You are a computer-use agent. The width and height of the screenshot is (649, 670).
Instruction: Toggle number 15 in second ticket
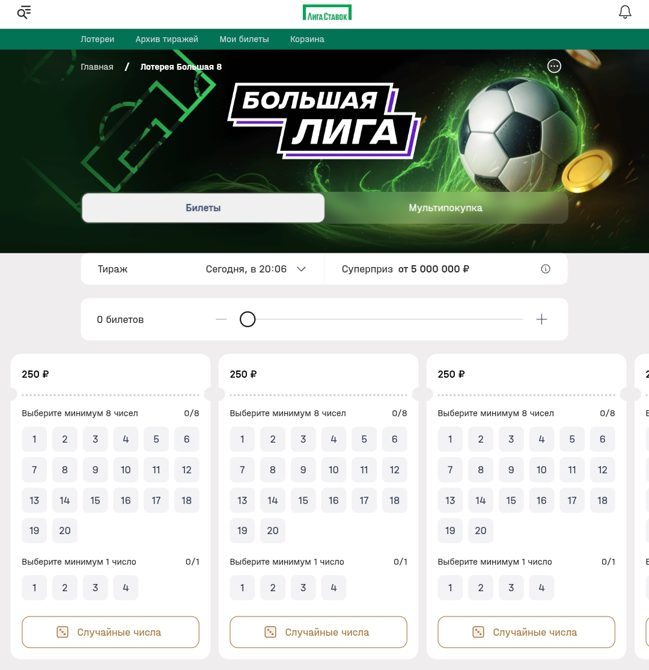[x=303, y=500]
